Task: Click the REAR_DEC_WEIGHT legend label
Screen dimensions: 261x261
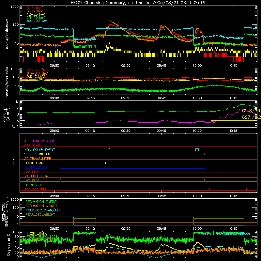Action: (x=40, y=215)
